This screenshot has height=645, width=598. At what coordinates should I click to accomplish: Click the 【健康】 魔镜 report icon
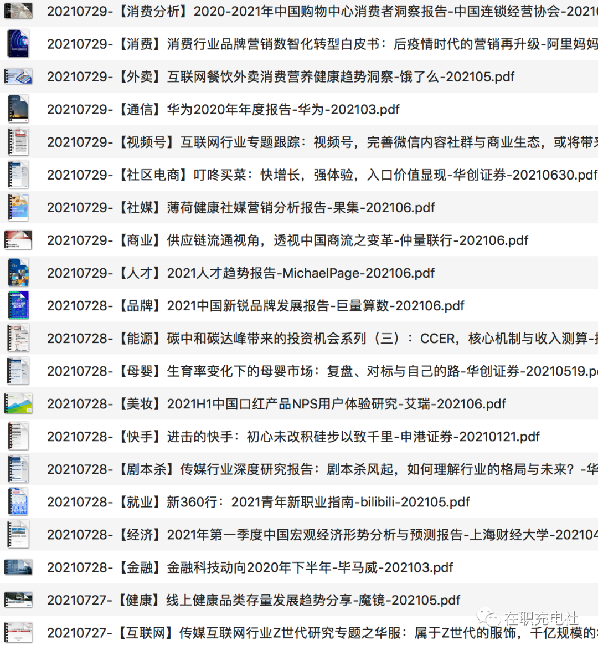tap(18, 600)
